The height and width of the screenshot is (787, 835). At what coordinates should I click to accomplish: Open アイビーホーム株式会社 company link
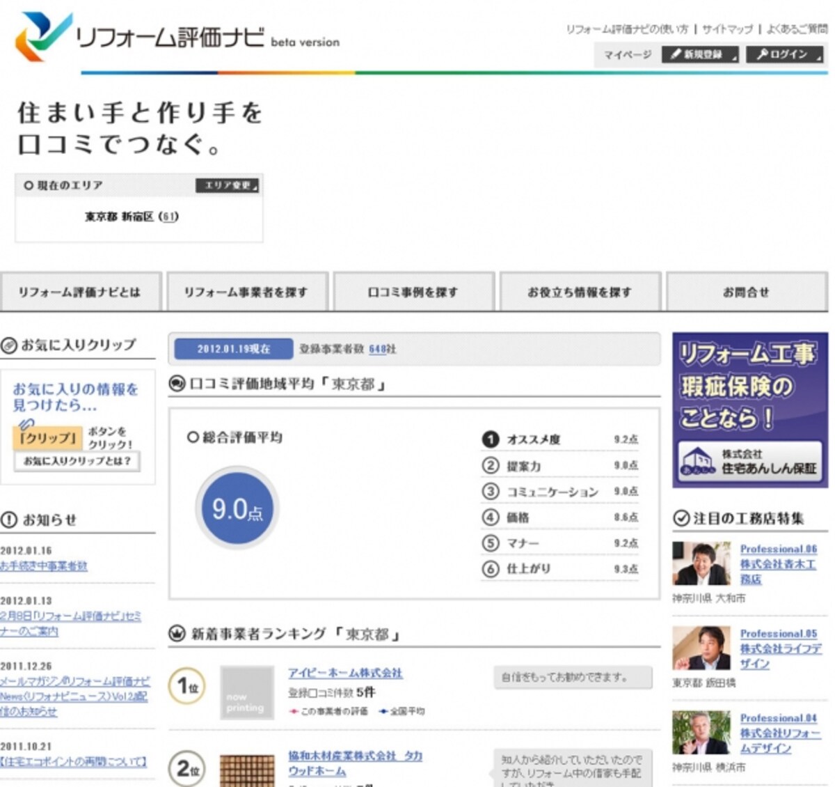tap(345, 673)
